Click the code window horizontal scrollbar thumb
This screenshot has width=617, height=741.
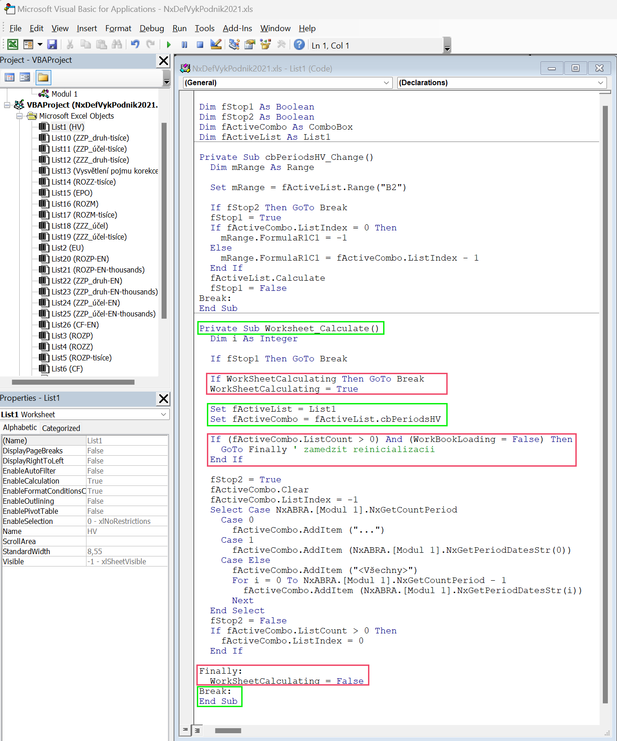click(228, 730)
